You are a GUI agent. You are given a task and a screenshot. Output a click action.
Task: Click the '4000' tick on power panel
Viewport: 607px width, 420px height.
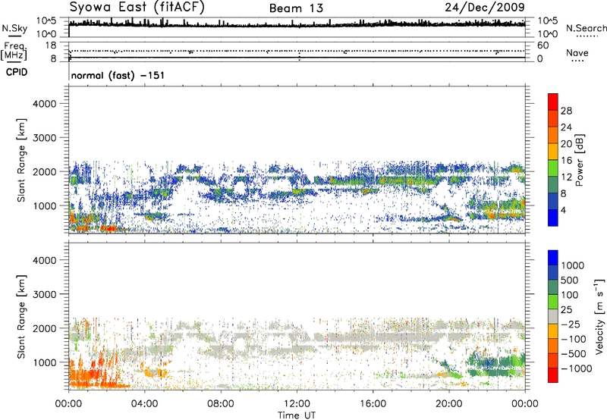(x=44, y=104)
